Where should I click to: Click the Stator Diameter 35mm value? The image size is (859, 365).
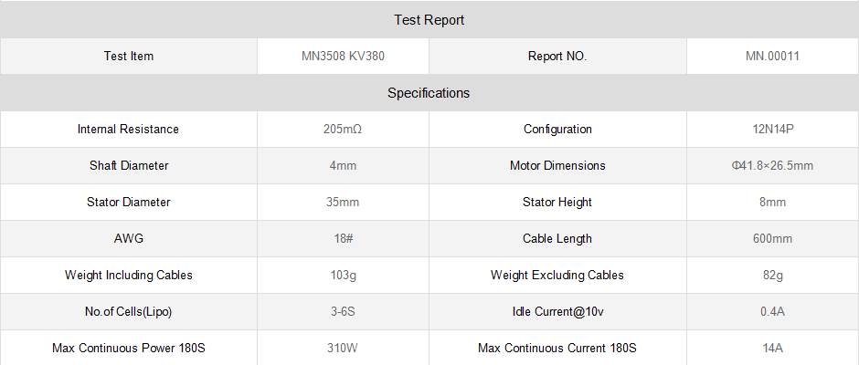(343, 202)
